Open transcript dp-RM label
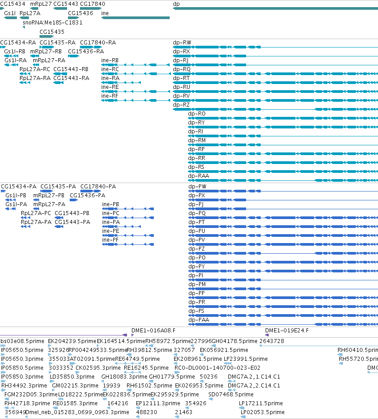 point(197,140)
